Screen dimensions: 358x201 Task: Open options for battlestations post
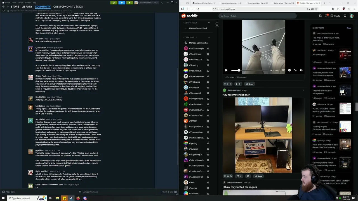(x=303, y=90)
